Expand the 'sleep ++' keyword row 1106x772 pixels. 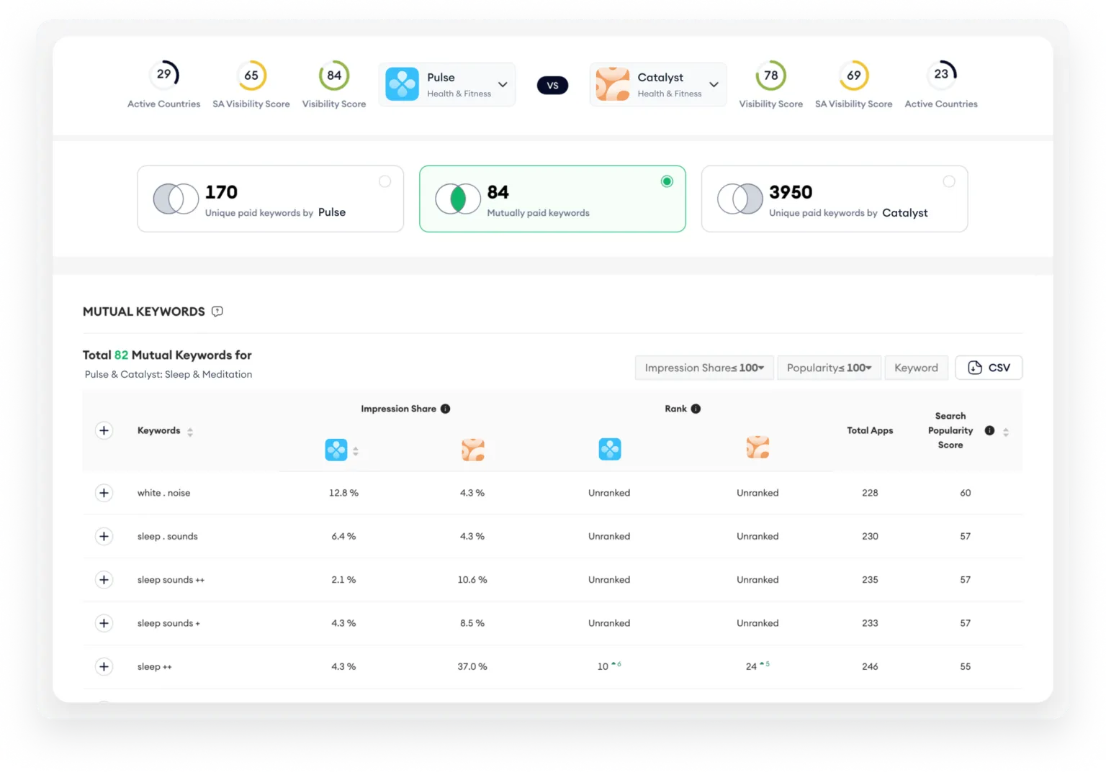[x=104, y=666]
